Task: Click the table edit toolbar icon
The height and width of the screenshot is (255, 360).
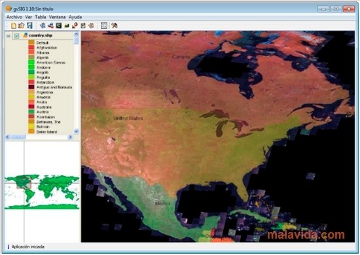Action: pos(83,25)
